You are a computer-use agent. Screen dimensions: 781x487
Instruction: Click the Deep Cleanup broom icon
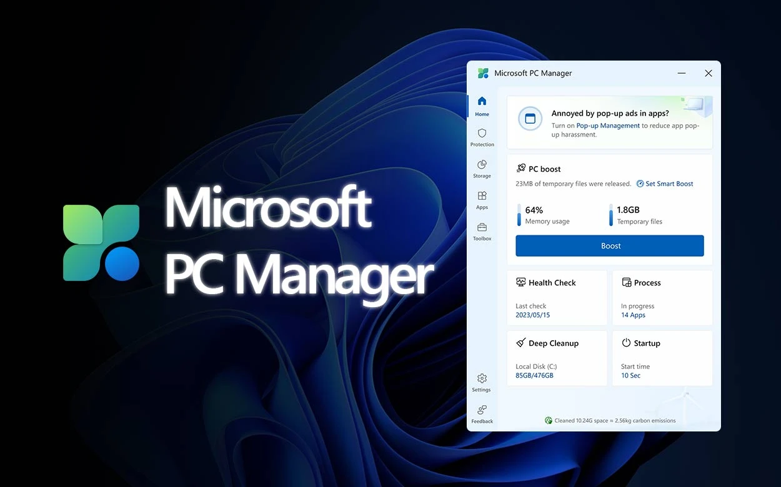coord(520,343)
